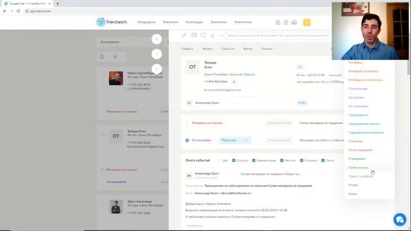Expand the dropdown arrow next to candidate name
This screenshot has height=231, width=411.
(x=300, y=67)
